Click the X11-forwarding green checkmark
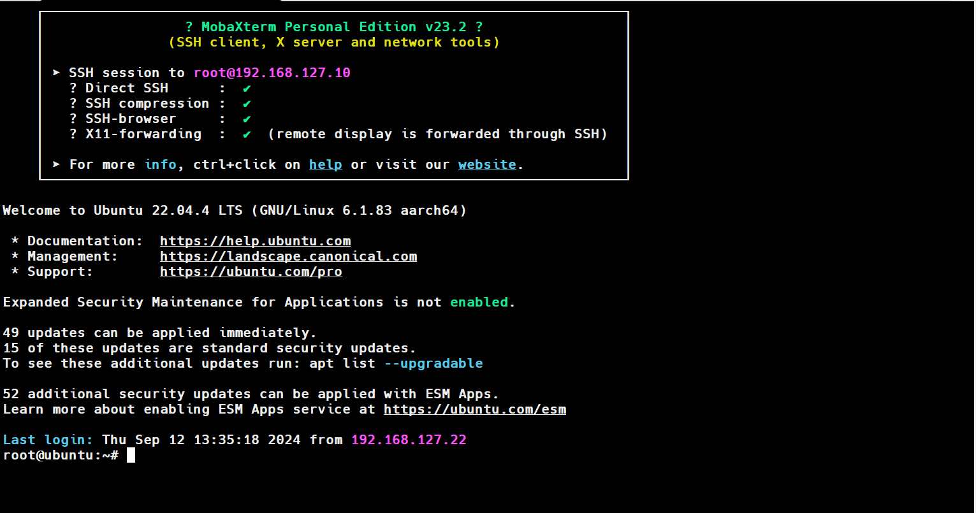This screenshot has height=513, width=976. [x=247, y=134]
